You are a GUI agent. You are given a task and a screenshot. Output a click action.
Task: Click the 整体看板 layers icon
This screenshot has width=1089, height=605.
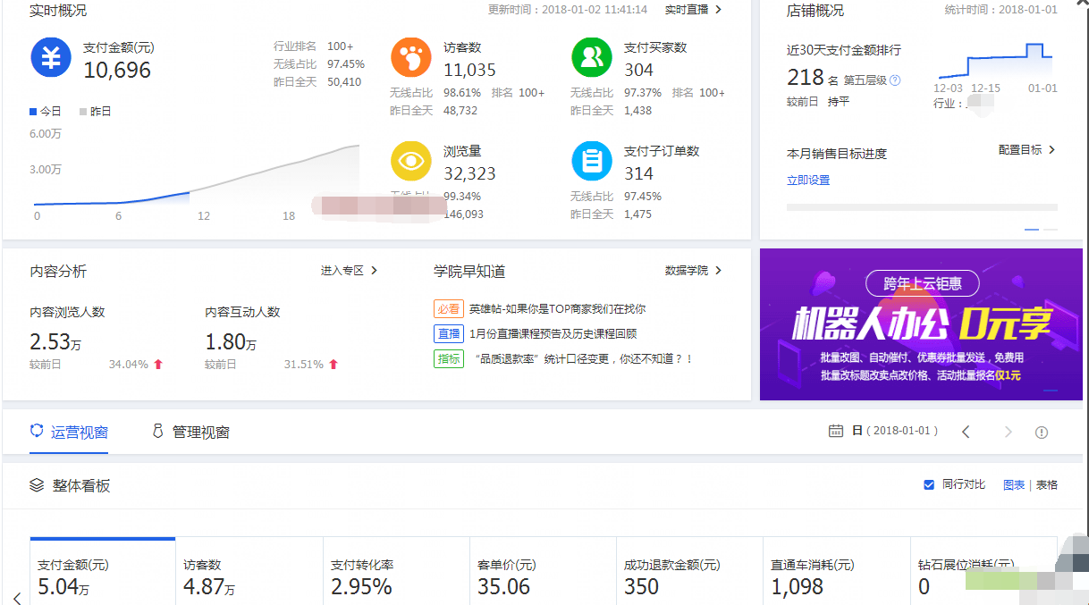(x=37, y=485)
